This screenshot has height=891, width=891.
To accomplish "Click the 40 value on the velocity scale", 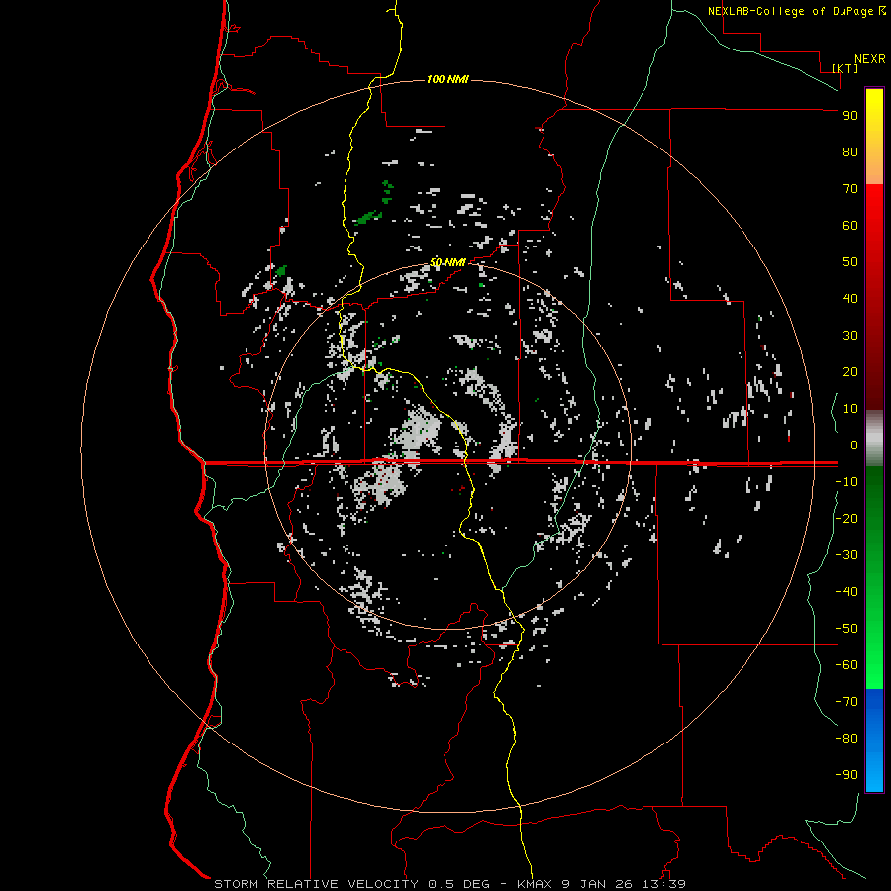I will tap(850, 298).
